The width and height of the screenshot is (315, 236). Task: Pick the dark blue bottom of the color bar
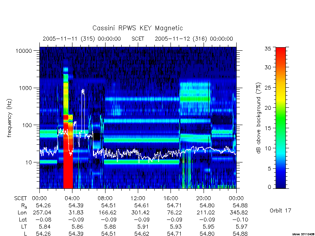(x=281, y=184)
